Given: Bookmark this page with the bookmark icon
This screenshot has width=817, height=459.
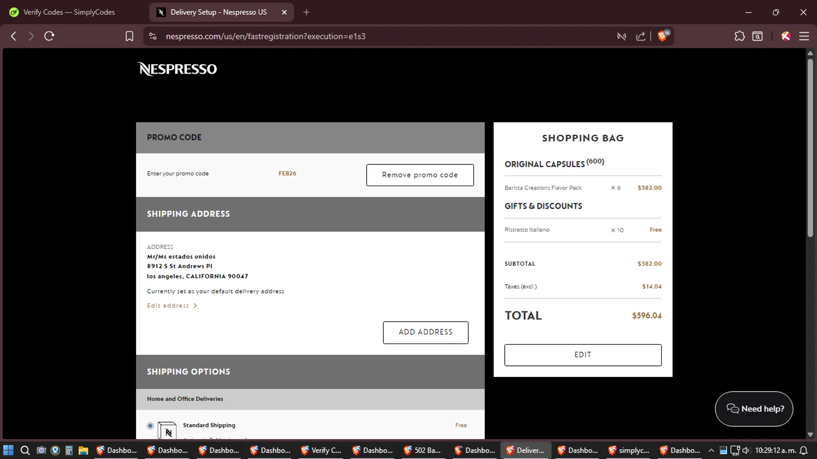Looking at the screenshot, I should (129, 36).
